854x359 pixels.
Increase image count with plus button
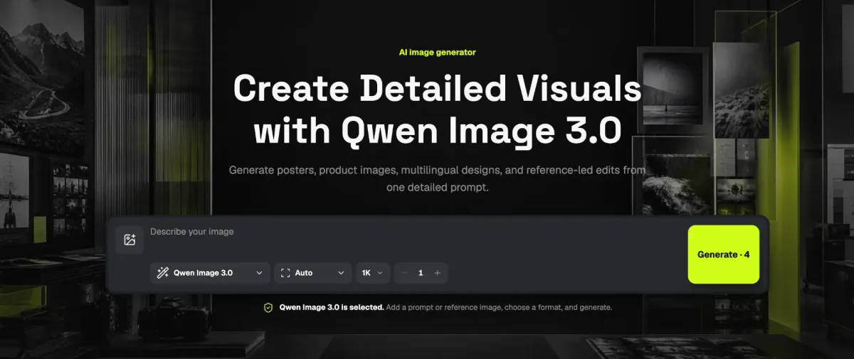[437, 273]
